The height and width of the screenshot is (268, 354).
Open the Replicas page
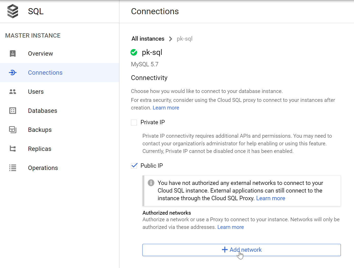[x=60, y=149]
